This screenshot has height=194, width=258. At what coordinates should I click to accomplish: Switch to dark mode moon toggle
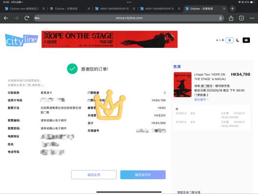pos(237,40)
